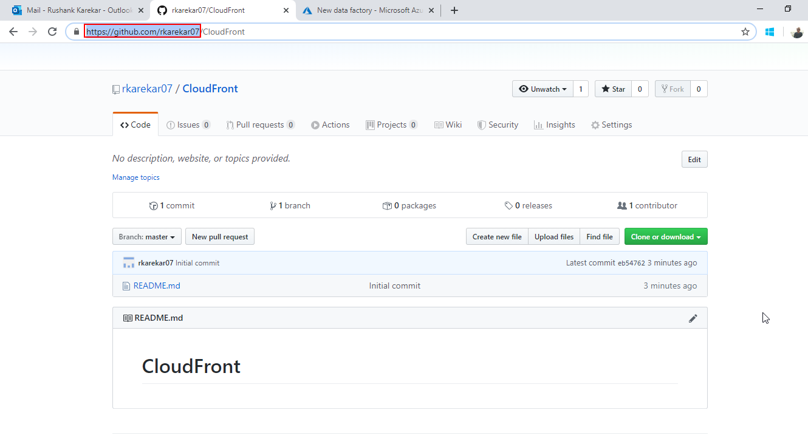The image size is (808, 438).
Task: Open the Insights tab
Action: pos(555,125)
